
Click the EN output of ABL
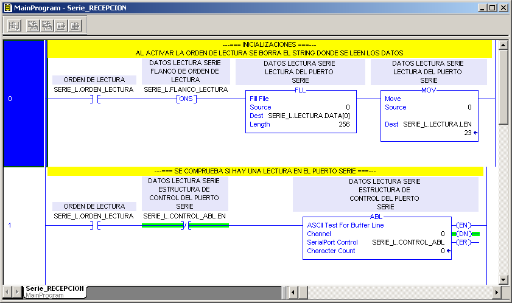coord(463,225)
